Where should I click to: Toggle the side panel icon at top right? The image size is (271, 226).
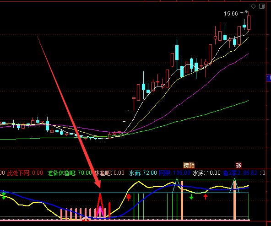point(262,6)
